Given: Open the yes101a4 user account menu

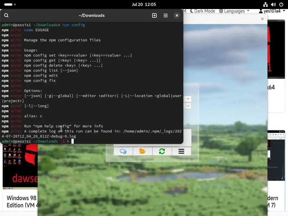Looking at the screenshot, I should [x=272, y=11].
